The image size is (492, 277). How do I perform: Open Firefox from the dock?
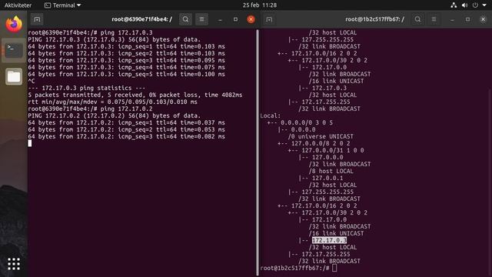(x=14, y=25)
